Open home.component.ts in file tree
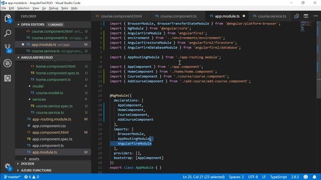The image size is (321, 180). pyautogui.click(x=53, y=79)
